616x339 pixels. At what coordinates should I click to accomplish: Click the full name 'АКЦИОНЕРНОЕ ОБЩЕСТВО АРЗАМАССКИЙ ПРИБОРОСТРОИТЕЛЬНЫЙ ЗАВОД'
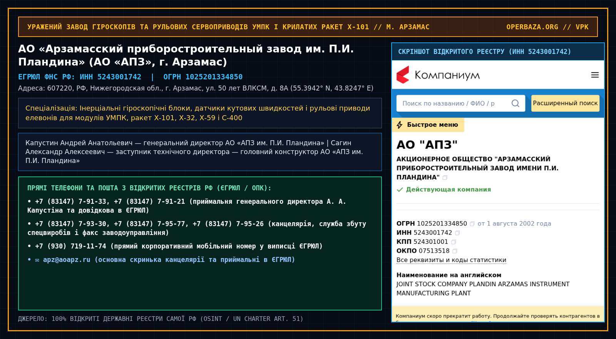(477, 168)
